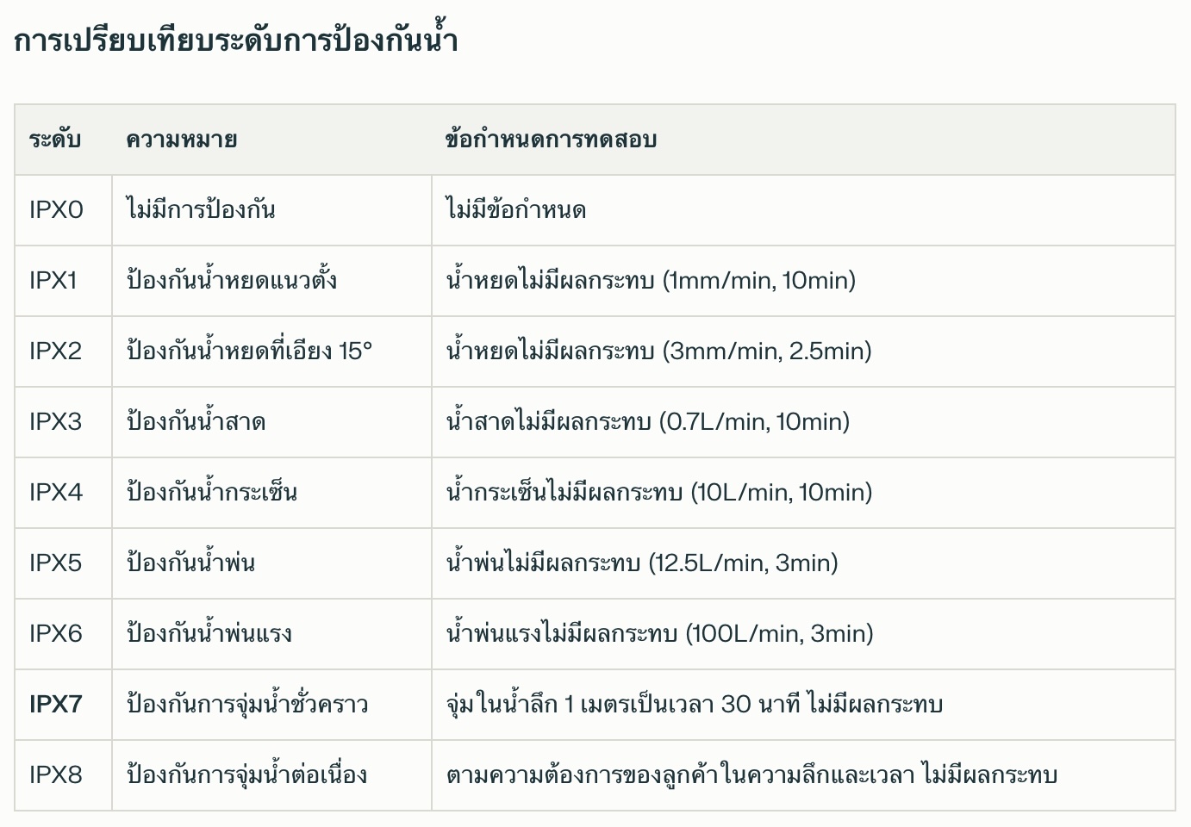Click the 0.7L/min test requirement cell
The height and width of the screenshot is (827, 1191).
tap(647, 422)
